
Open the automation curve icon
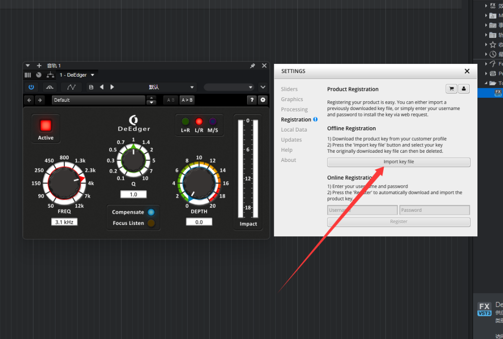[71, 87]
